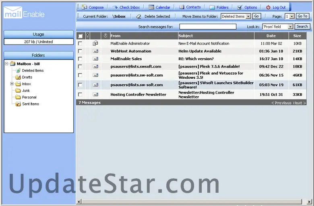This screenshot has height=206, width=314.
Task: Expand the Inbox tree node
Action: click(x=12, y=84)
